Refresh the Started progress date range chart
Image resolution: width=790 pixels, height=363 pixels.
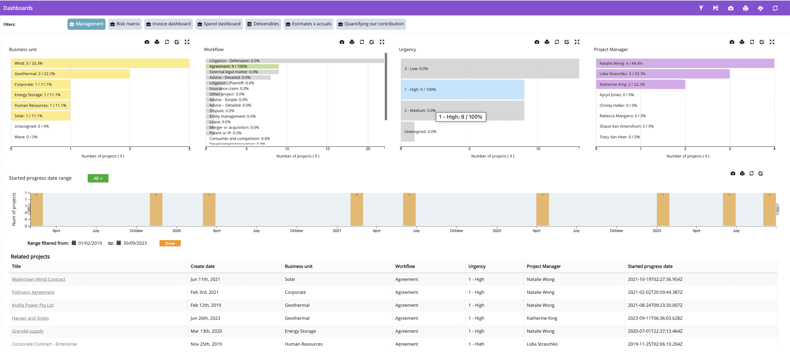coord(751,174)
